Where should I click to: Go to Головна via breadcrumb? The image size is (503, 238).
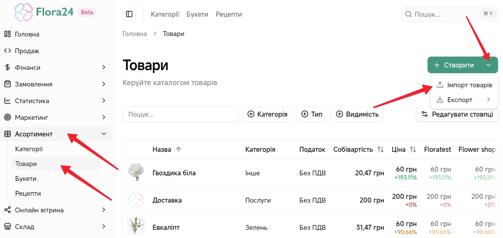tap(134, 34)
